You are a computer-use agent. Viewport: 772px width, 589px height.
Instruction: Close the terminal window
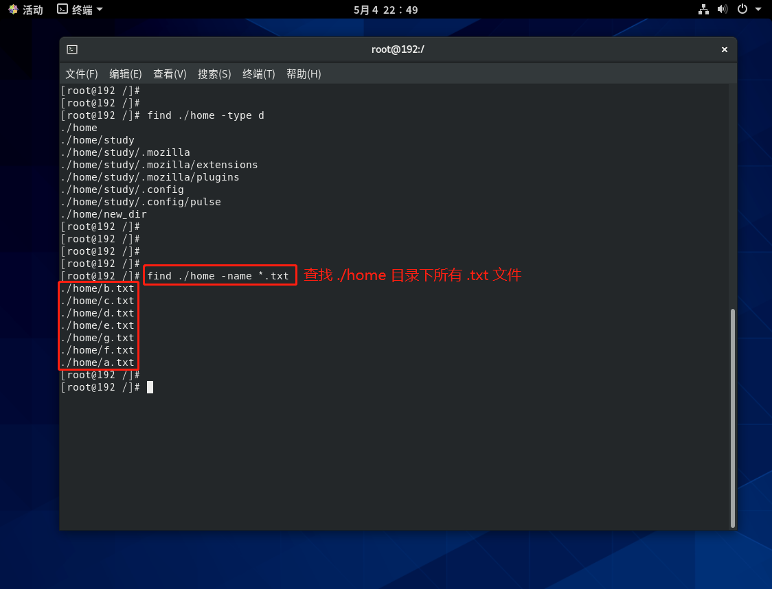click(x=724, y=49)
